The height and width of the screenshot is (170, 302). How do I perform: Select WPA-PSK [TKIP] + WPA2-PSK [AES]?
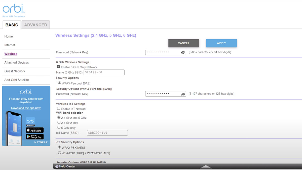(x=59, y=153)
